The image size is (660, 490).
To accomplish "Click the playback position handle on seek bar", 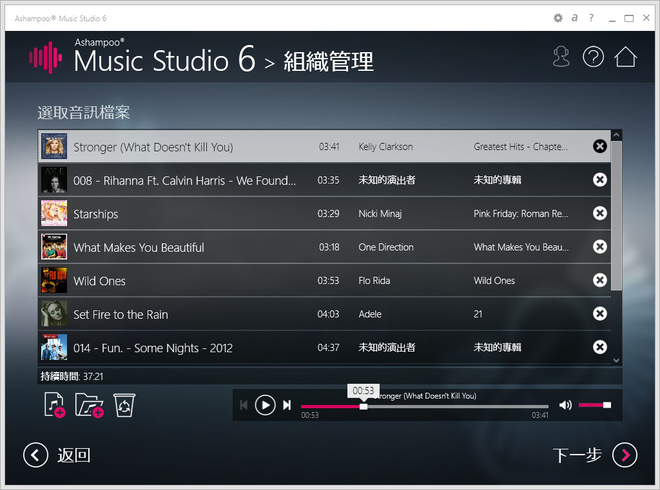I will point(364,406).
